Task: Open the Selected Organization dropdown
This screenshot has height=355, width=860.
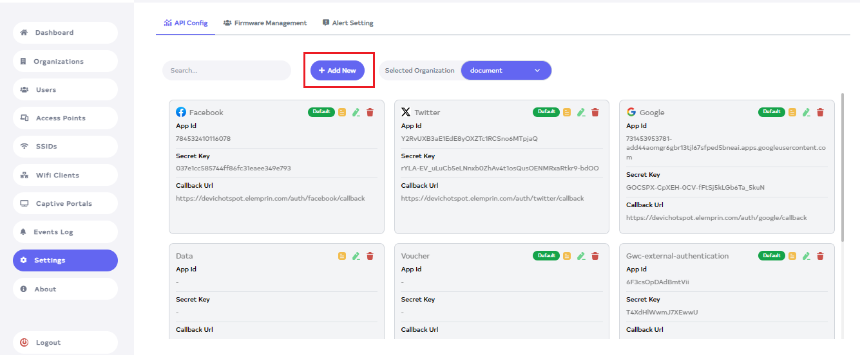Action: tap(506, 71)
